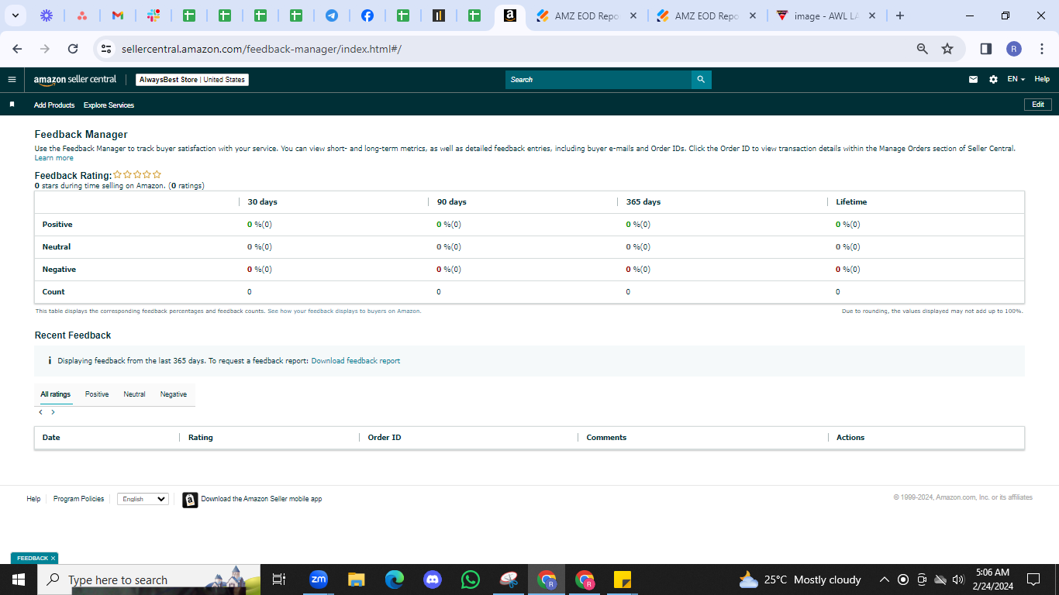
Task: Open the Windows Start menu
Action: click(19, 580)
